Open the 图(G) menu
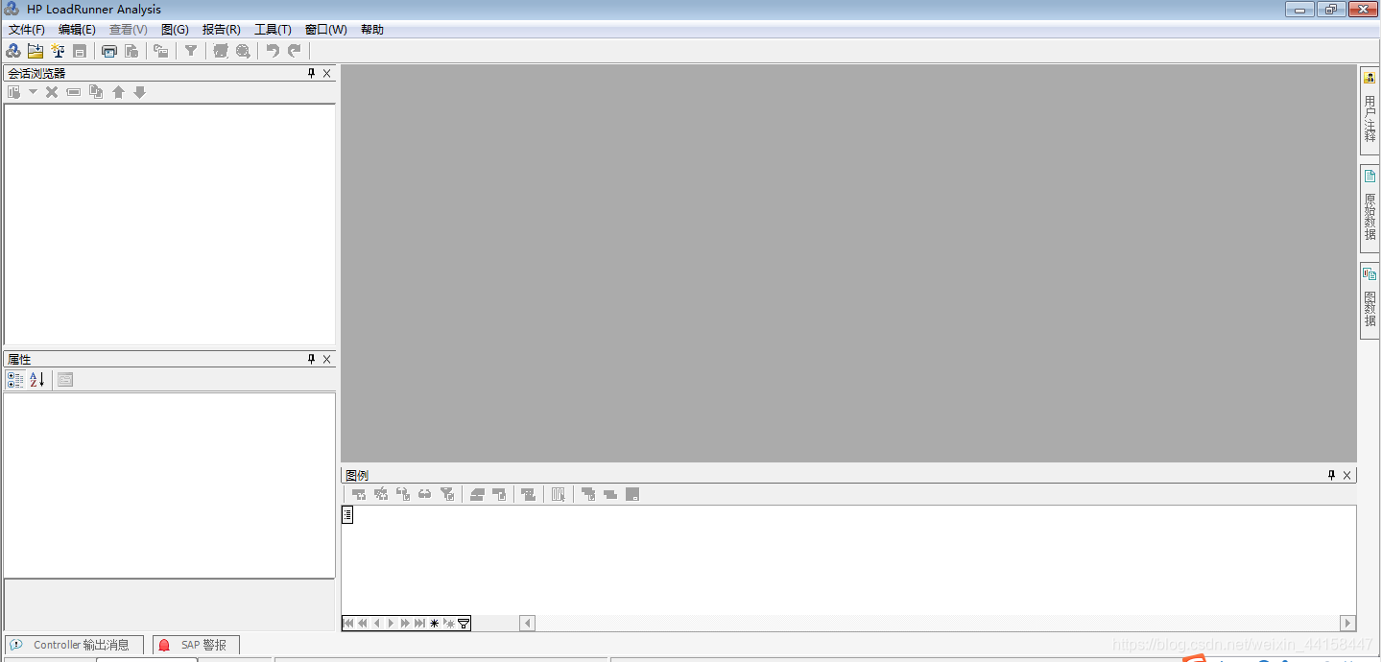This screenshot has width=1382, height=662. (x=175, y=30)
